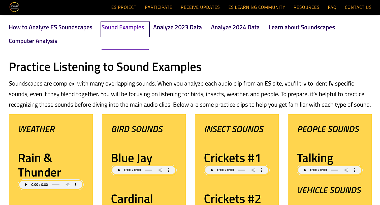Click the Rain & Thunder seek slider
Screen dimensions: 380x205
point(56,185)
